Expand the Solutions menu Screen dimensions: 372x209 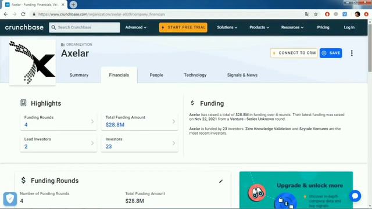click(x=227, y=27)
